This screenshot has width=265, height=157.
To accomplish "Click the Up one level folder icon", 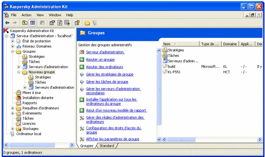I will [x=25, y=23].
